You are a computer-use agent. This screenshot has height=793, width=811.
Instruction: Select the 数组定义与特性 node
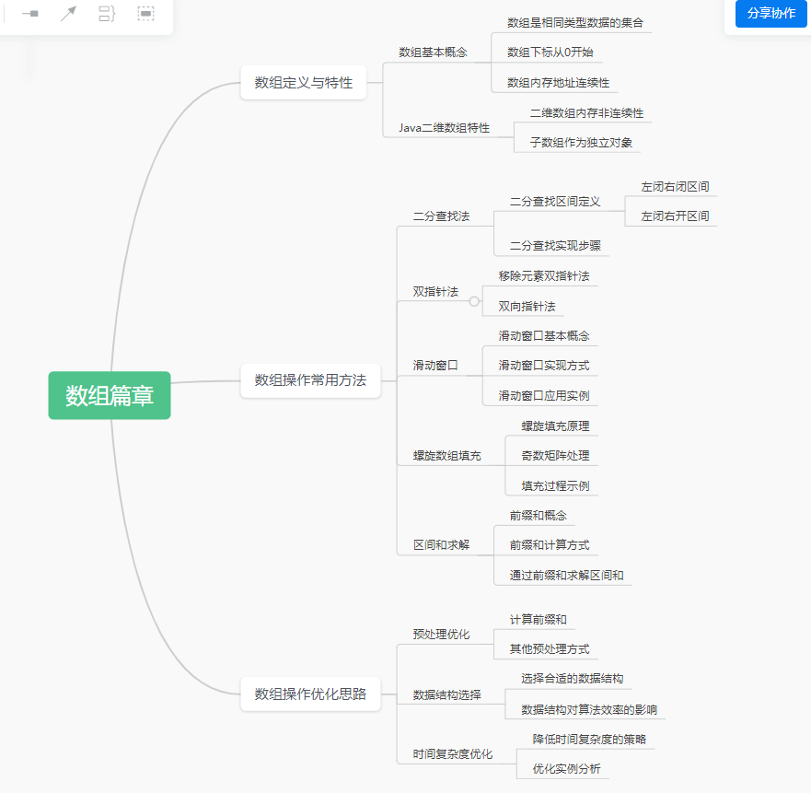(x=303, y=82)
